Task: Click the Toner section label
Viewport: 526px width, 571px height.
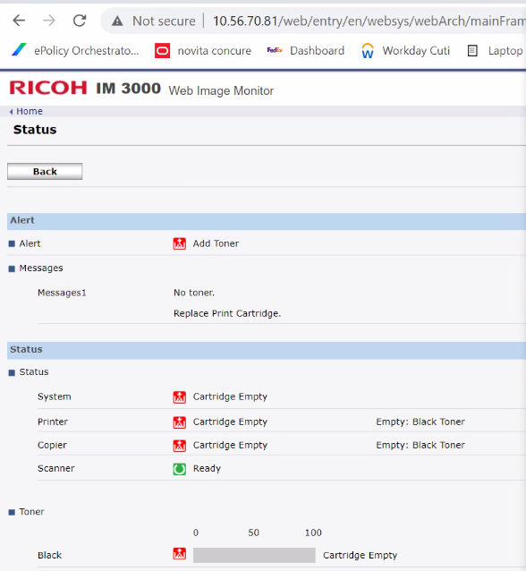Action: point(31,512)
